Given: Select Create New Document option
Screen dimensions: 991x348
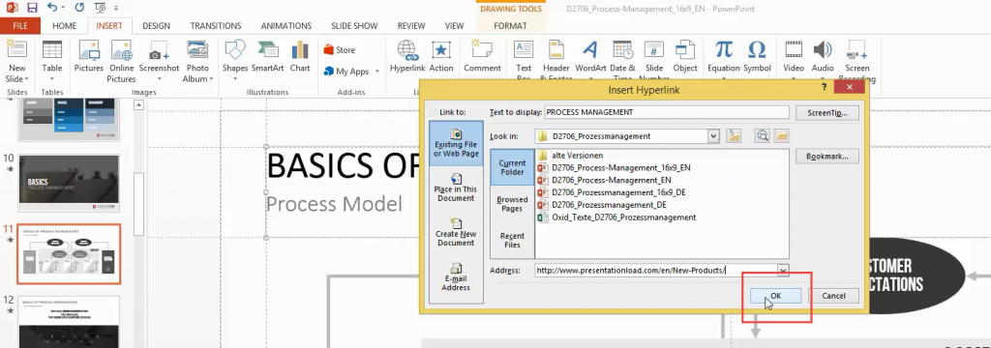Looking at the screenshot, I should 456,233.
